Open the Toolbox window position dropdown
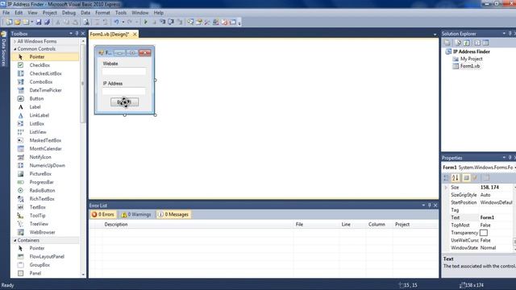 [x=71, y=34]
